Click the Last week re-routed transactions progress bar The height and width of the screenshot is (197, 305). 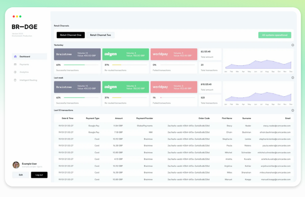pyautogui.click(x=129, y=98)
